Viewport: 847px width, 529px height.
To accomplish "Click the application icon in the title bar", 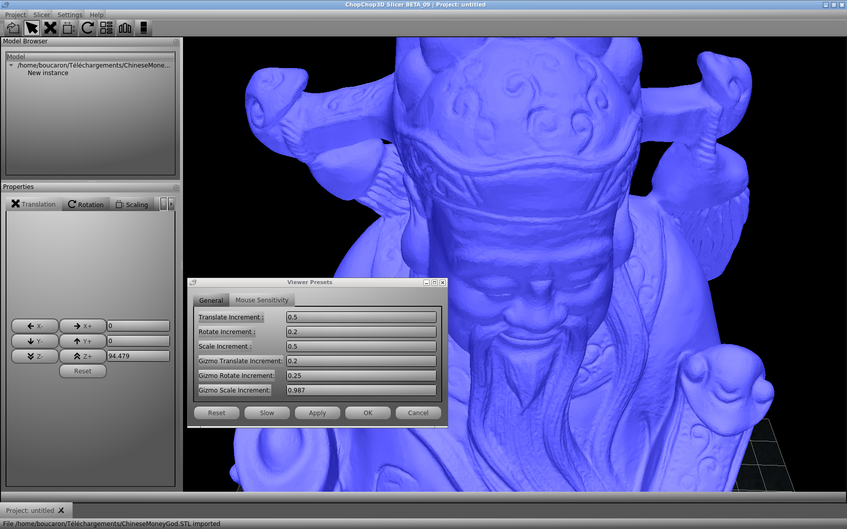I will [6, 5].
